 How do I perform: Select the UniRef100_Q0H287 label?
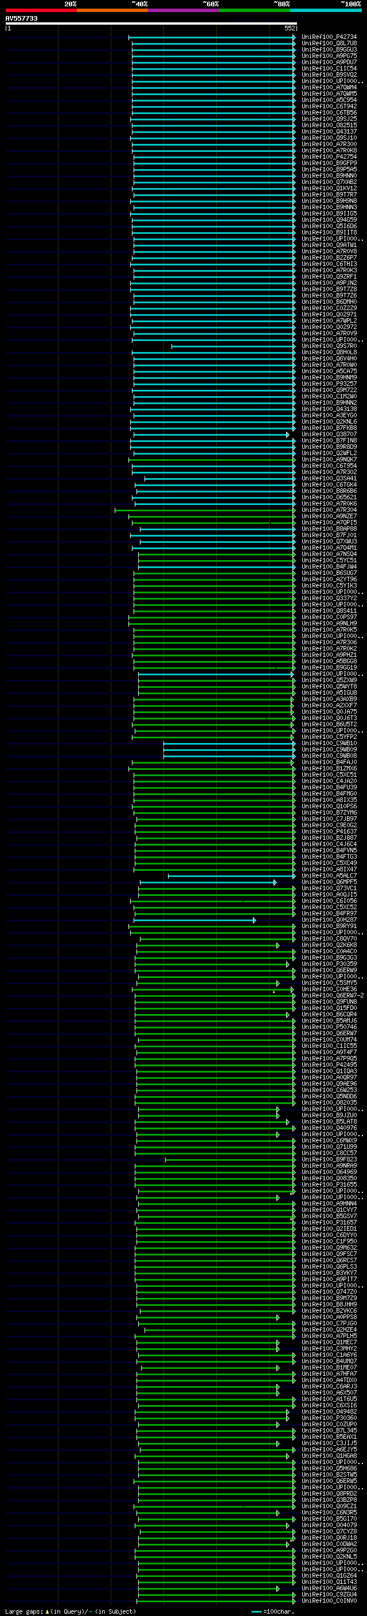click(x=329, y=920)
